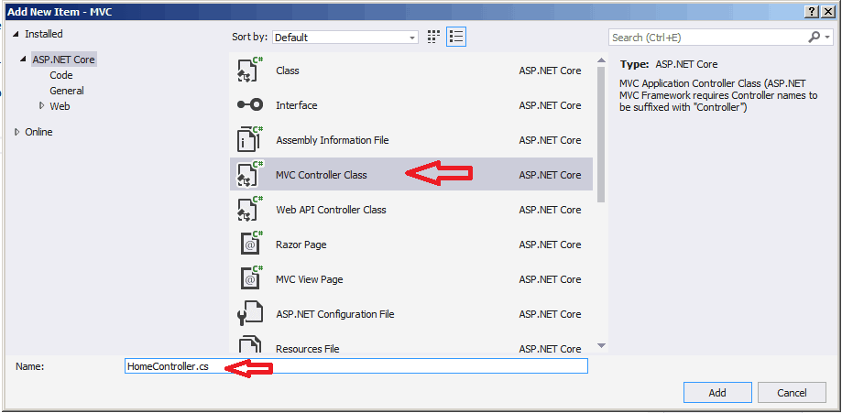Click inside the Name input field
This screenshot has height=413, width=842.
pyautogui.click(x=356, y=366)
